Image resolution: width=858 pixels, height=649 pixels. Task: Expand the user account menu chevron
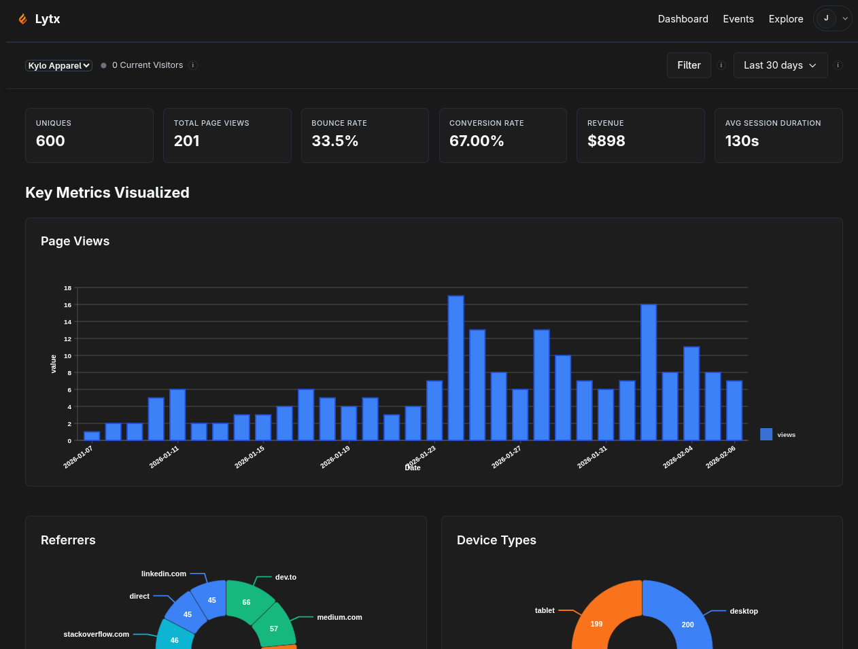point(845,19)
